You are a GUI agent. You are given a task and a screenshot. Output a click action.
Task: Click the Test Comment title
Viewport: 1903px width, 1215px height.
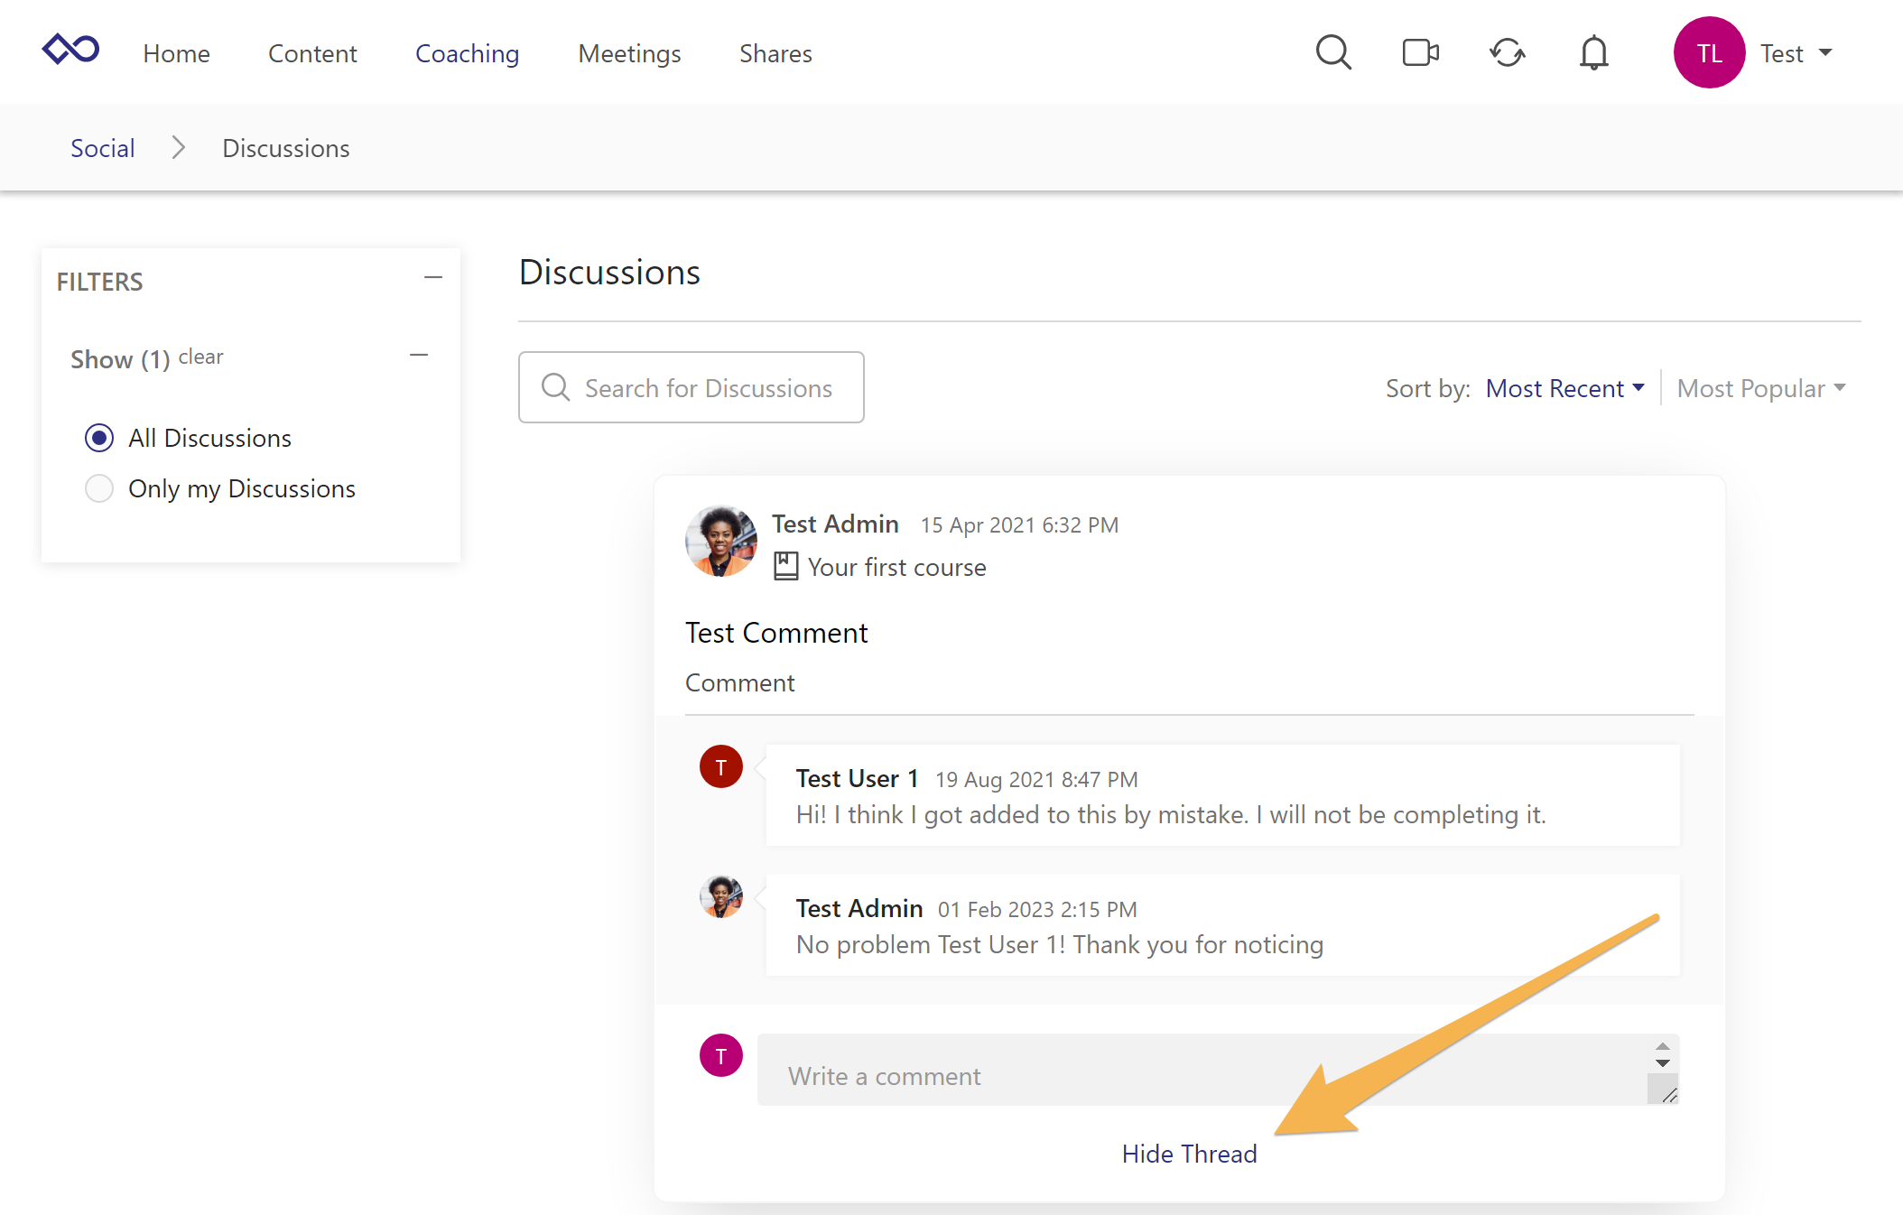coord(775,633)
